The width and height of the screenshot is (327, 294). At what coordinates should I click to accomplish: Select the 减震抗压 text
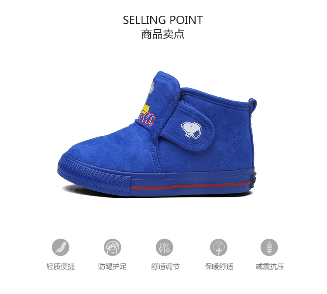pos(269,266)
